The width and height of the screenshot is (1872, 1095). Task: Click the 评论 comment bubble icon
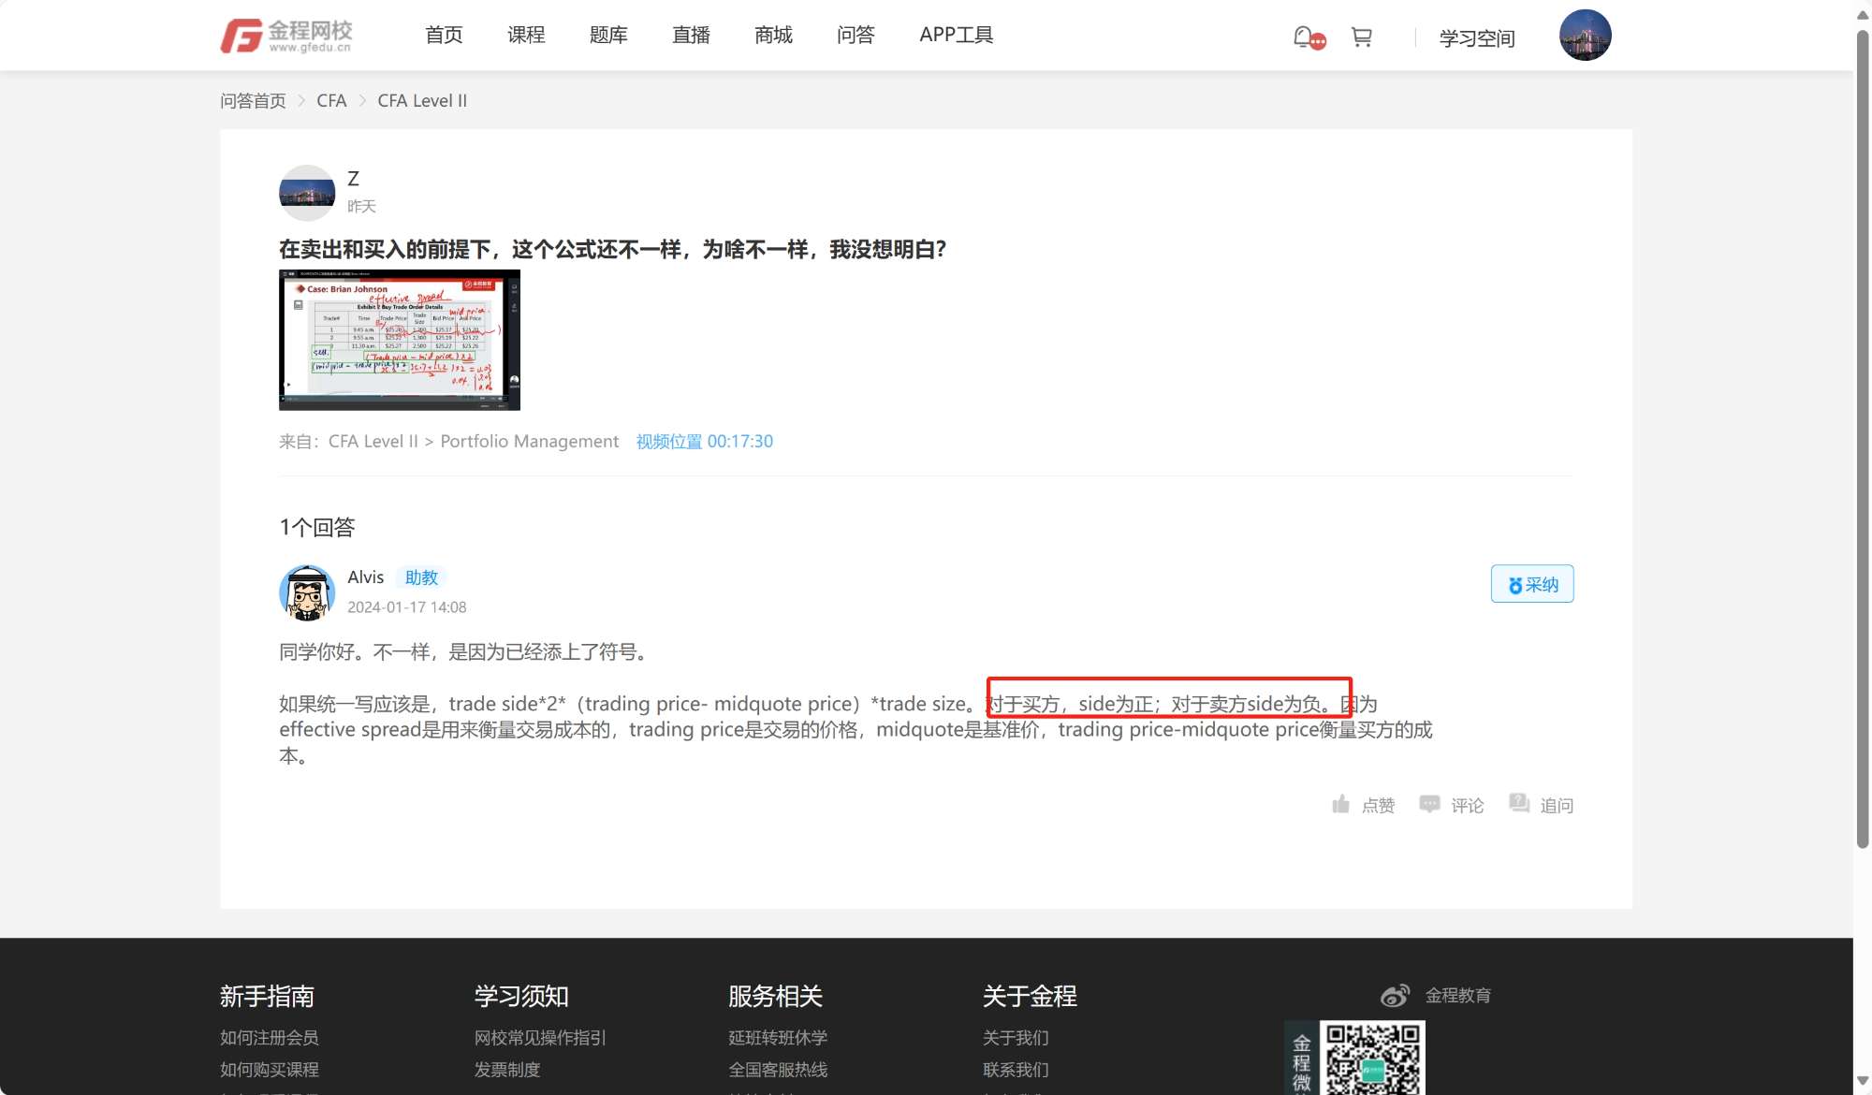tap(1429, 804)
